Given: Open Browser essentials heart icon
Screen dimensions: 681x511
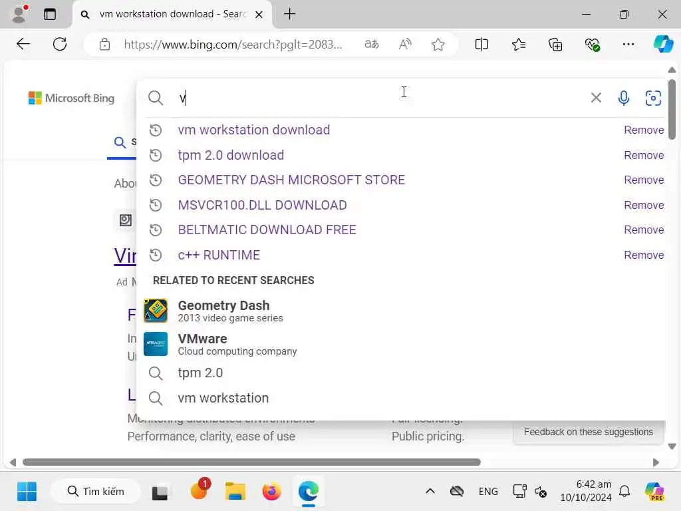Looking at the screenshot, I should point(592,45).
